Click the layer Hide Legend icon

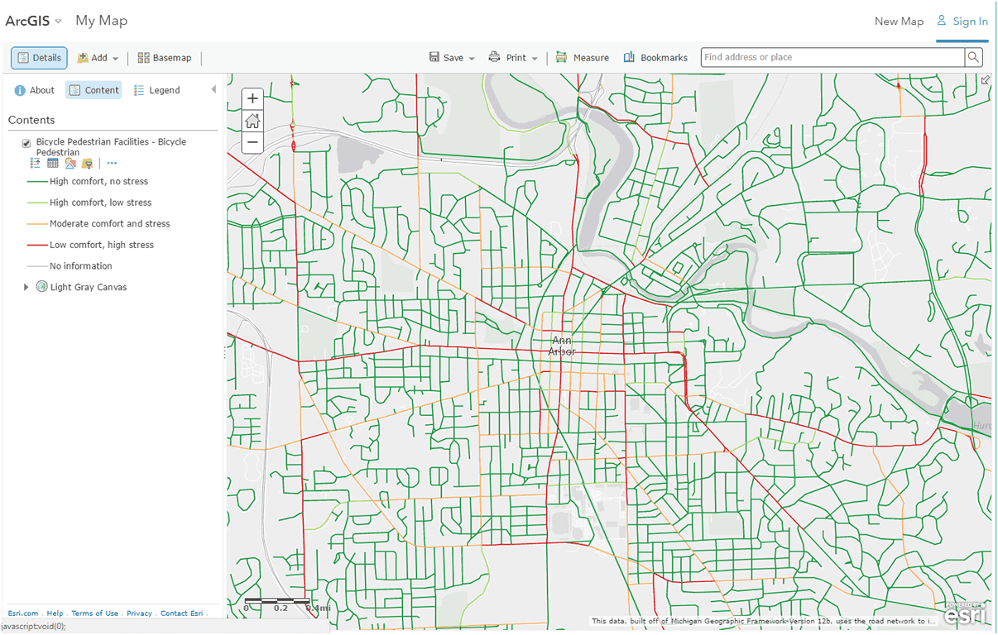point(35,164)
